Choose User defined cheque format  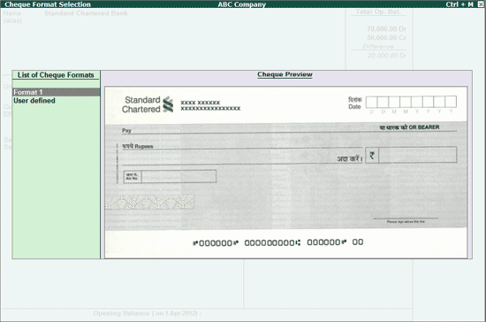coord(34,101)
